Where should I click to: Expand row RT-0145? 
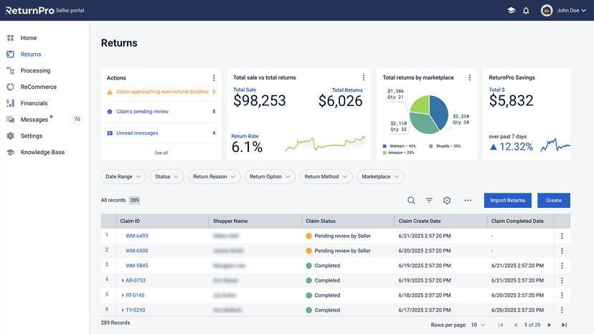click(x=123, y=295)
